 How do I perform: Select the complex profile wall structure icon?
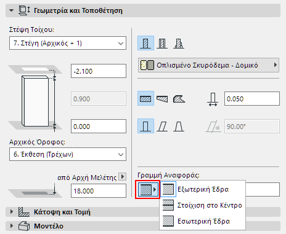coord(179,43)
